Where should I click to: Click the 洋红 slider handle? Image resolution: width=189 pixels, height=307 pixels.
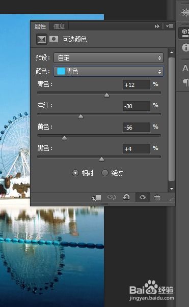(x=80, y=117)
